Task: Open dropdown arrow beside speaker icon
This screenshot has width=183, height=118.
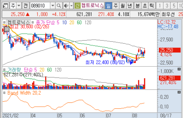Action: tap(71, 6)
